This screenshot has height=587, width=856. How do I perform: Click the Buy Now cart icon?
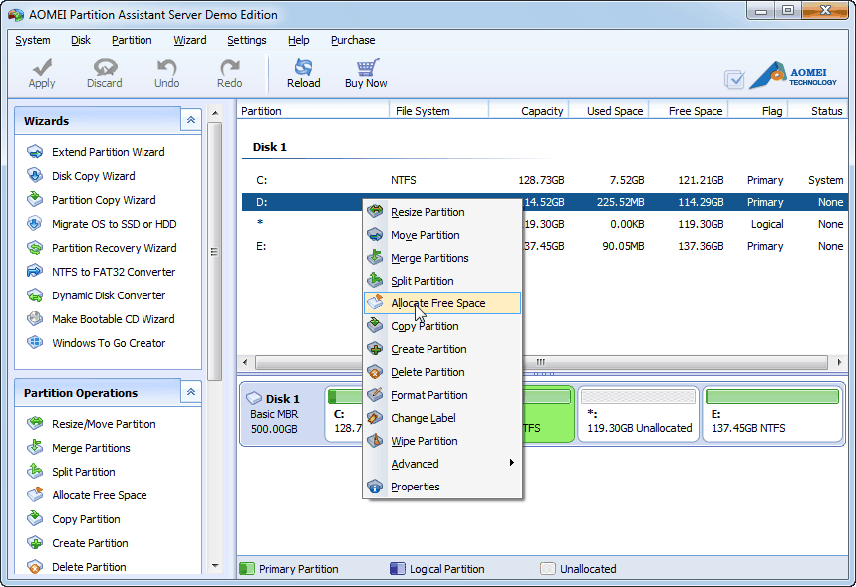click(366, 68)
